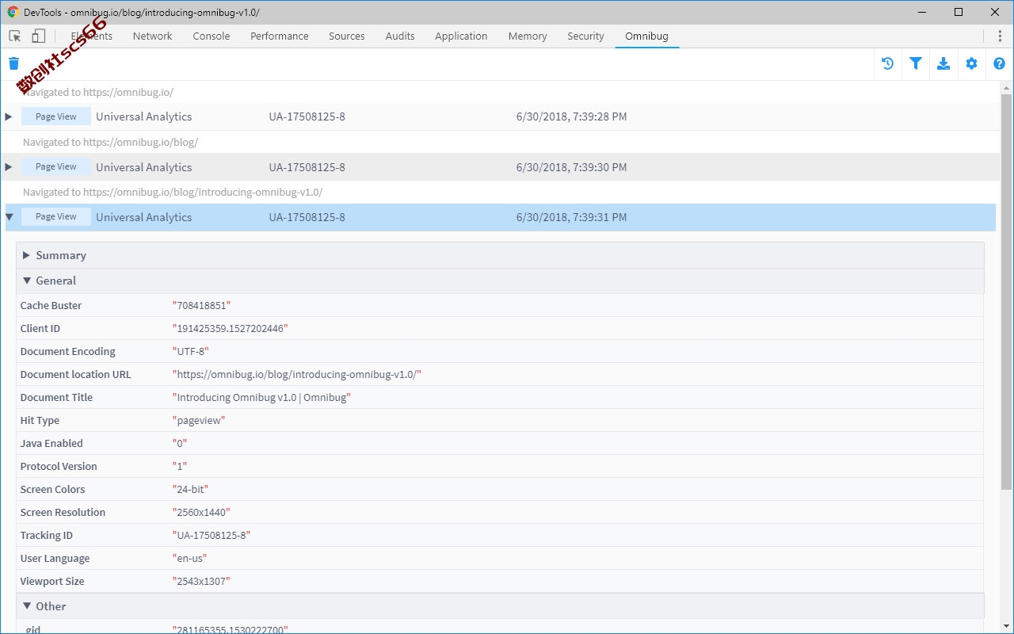Viewport: 1014px width, 634px height.
Task: Click the Screen Colors "24-bit" value
Action: pyautogui.click(x=190, y=489)
